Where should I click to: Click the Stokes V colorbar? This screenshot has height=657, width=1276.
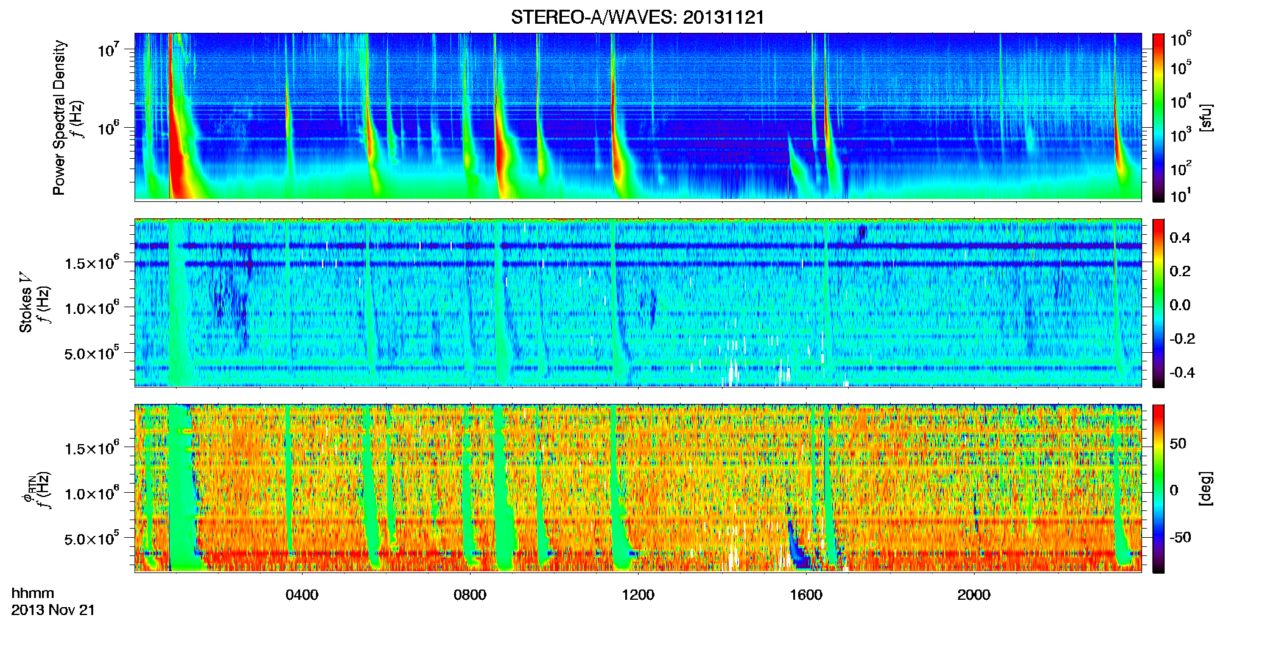1159,303
